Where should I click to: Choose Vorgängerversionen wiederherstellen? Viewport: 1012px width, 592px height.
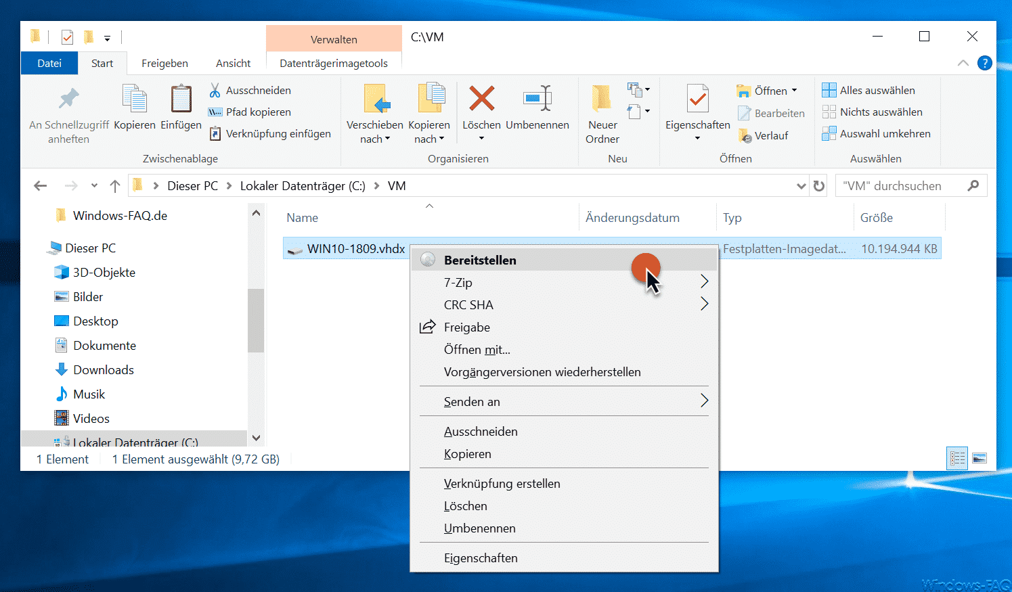click(x=564, y=371)
